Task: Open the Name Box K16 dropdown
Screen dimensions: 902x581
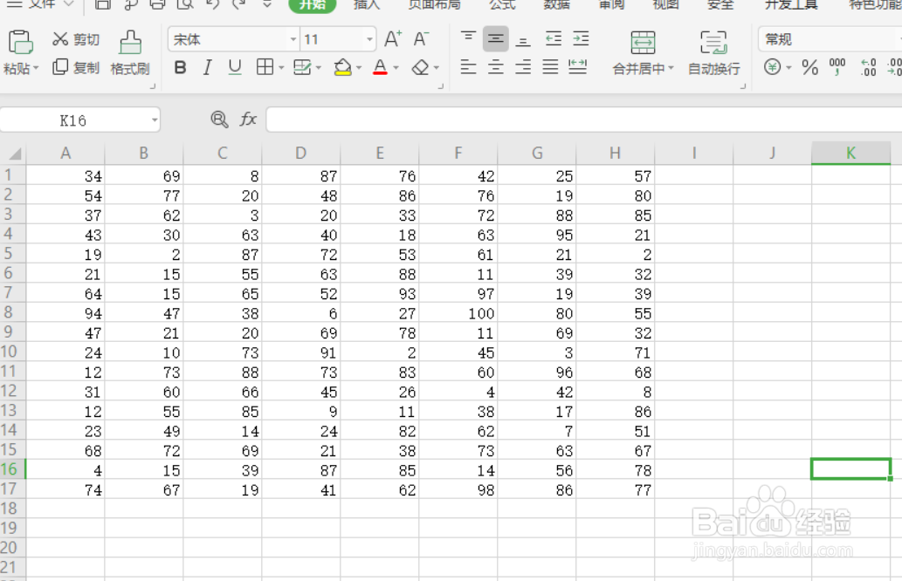Action: pos(155,120)
